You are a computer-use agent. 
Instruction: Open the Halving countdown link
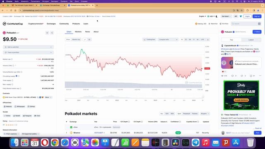click(x=201, y=24)
